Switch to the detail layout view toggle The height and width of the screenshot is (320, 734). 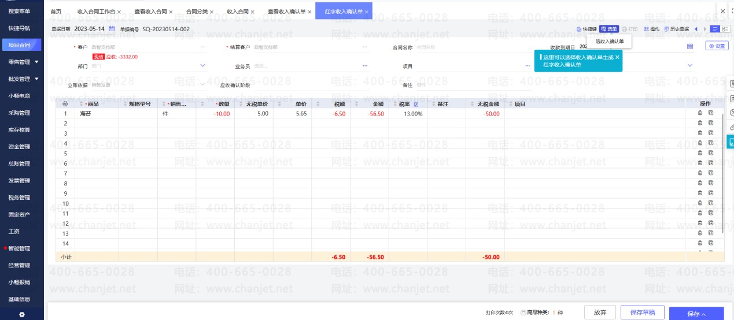[x=725, y=29]
